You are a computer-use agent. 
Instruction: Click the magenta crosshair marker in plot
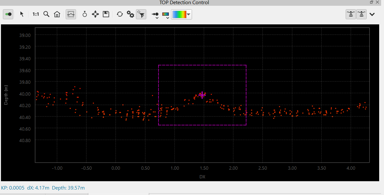(x=202, y=95)
